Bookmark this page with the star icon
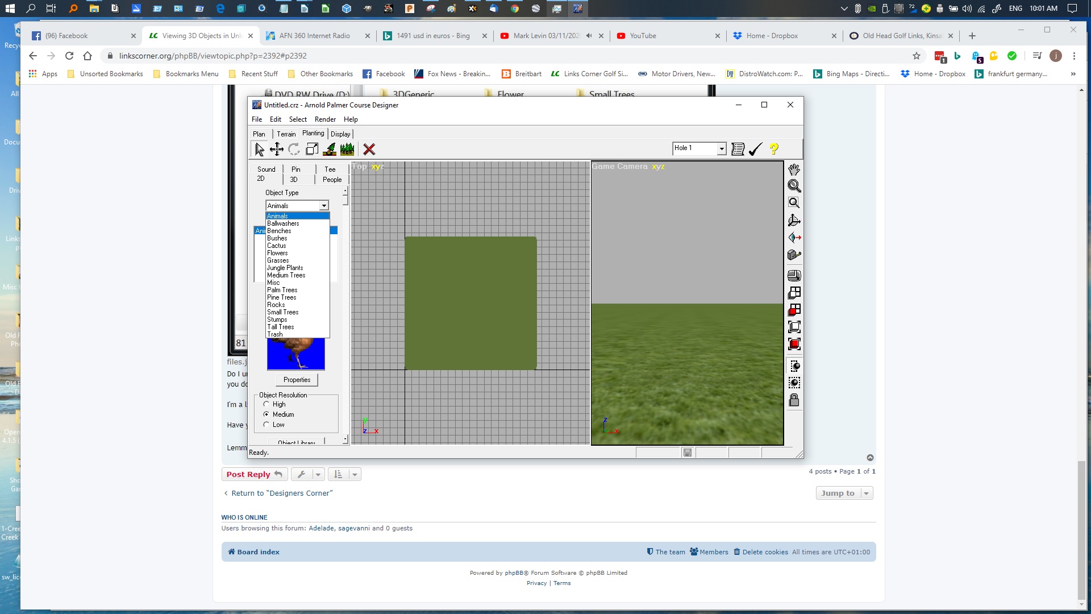 point(917,56)
